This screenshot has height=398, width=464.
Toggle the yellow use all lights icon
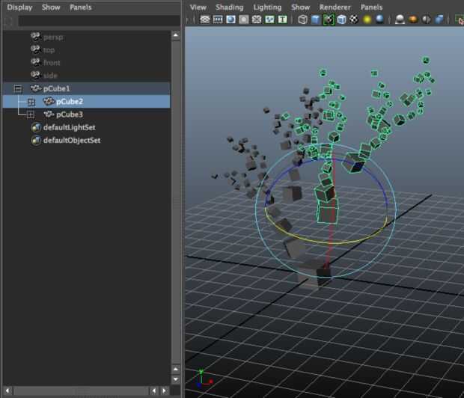point(367,19)
